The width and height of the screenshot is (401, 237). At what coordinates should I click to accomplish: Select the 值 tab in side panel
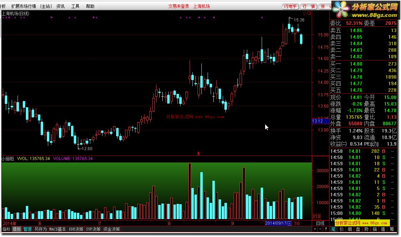(x=383, y=229)
